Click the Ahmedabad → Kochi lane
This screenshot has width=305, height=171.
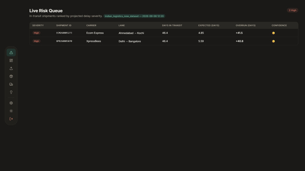(131, 33)
